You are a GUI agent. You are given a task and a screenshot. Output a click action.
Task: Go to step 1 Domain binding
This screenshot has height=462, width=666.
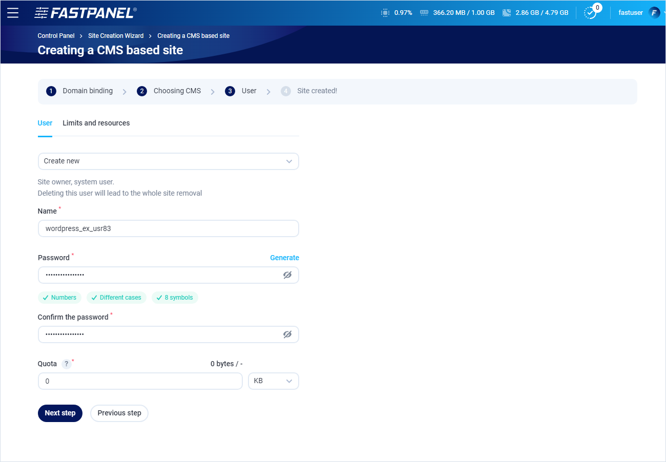pyautogui.click(x=79, y=91)
